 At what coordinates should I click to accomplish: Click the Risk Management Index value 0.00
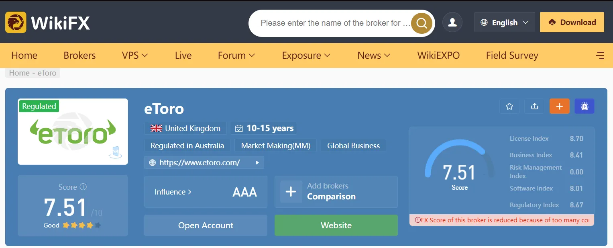[576, 172]
